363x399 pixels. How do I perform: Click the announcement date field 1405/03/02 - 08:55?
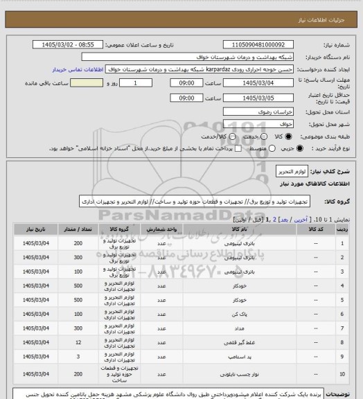[68, 44]
